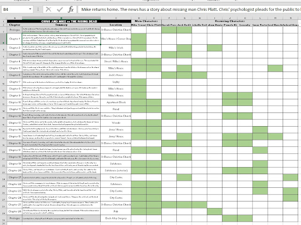Select row 4 header number
The image size is (301, 225).
click(x=3, y=39)
